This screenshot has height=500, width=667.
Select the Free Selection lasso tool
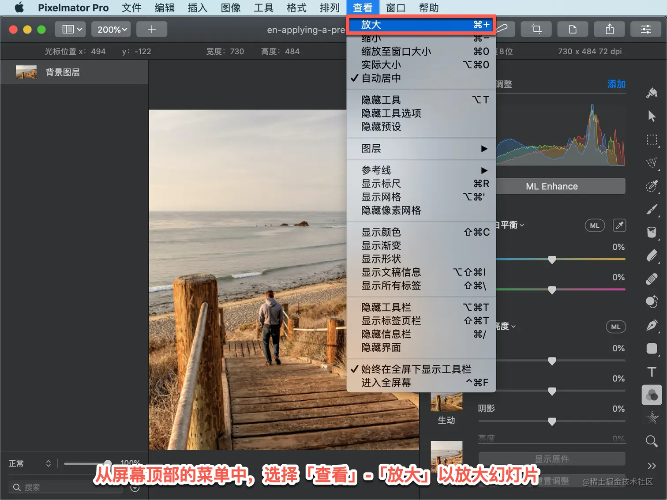[652, 163]
